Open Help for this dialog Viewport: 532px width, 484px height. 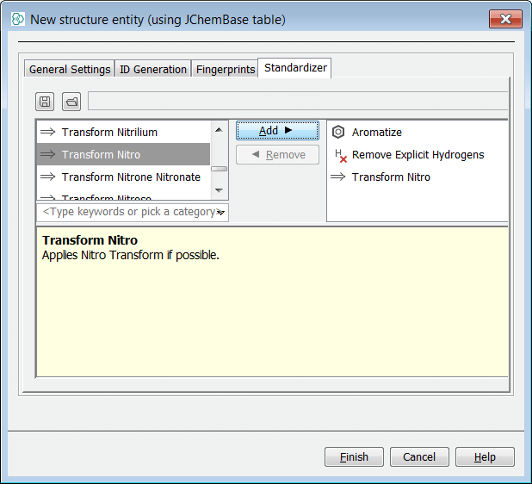pos(485,457)
